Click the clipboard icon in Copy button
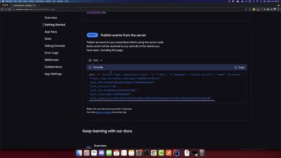 tap(236, 67)
